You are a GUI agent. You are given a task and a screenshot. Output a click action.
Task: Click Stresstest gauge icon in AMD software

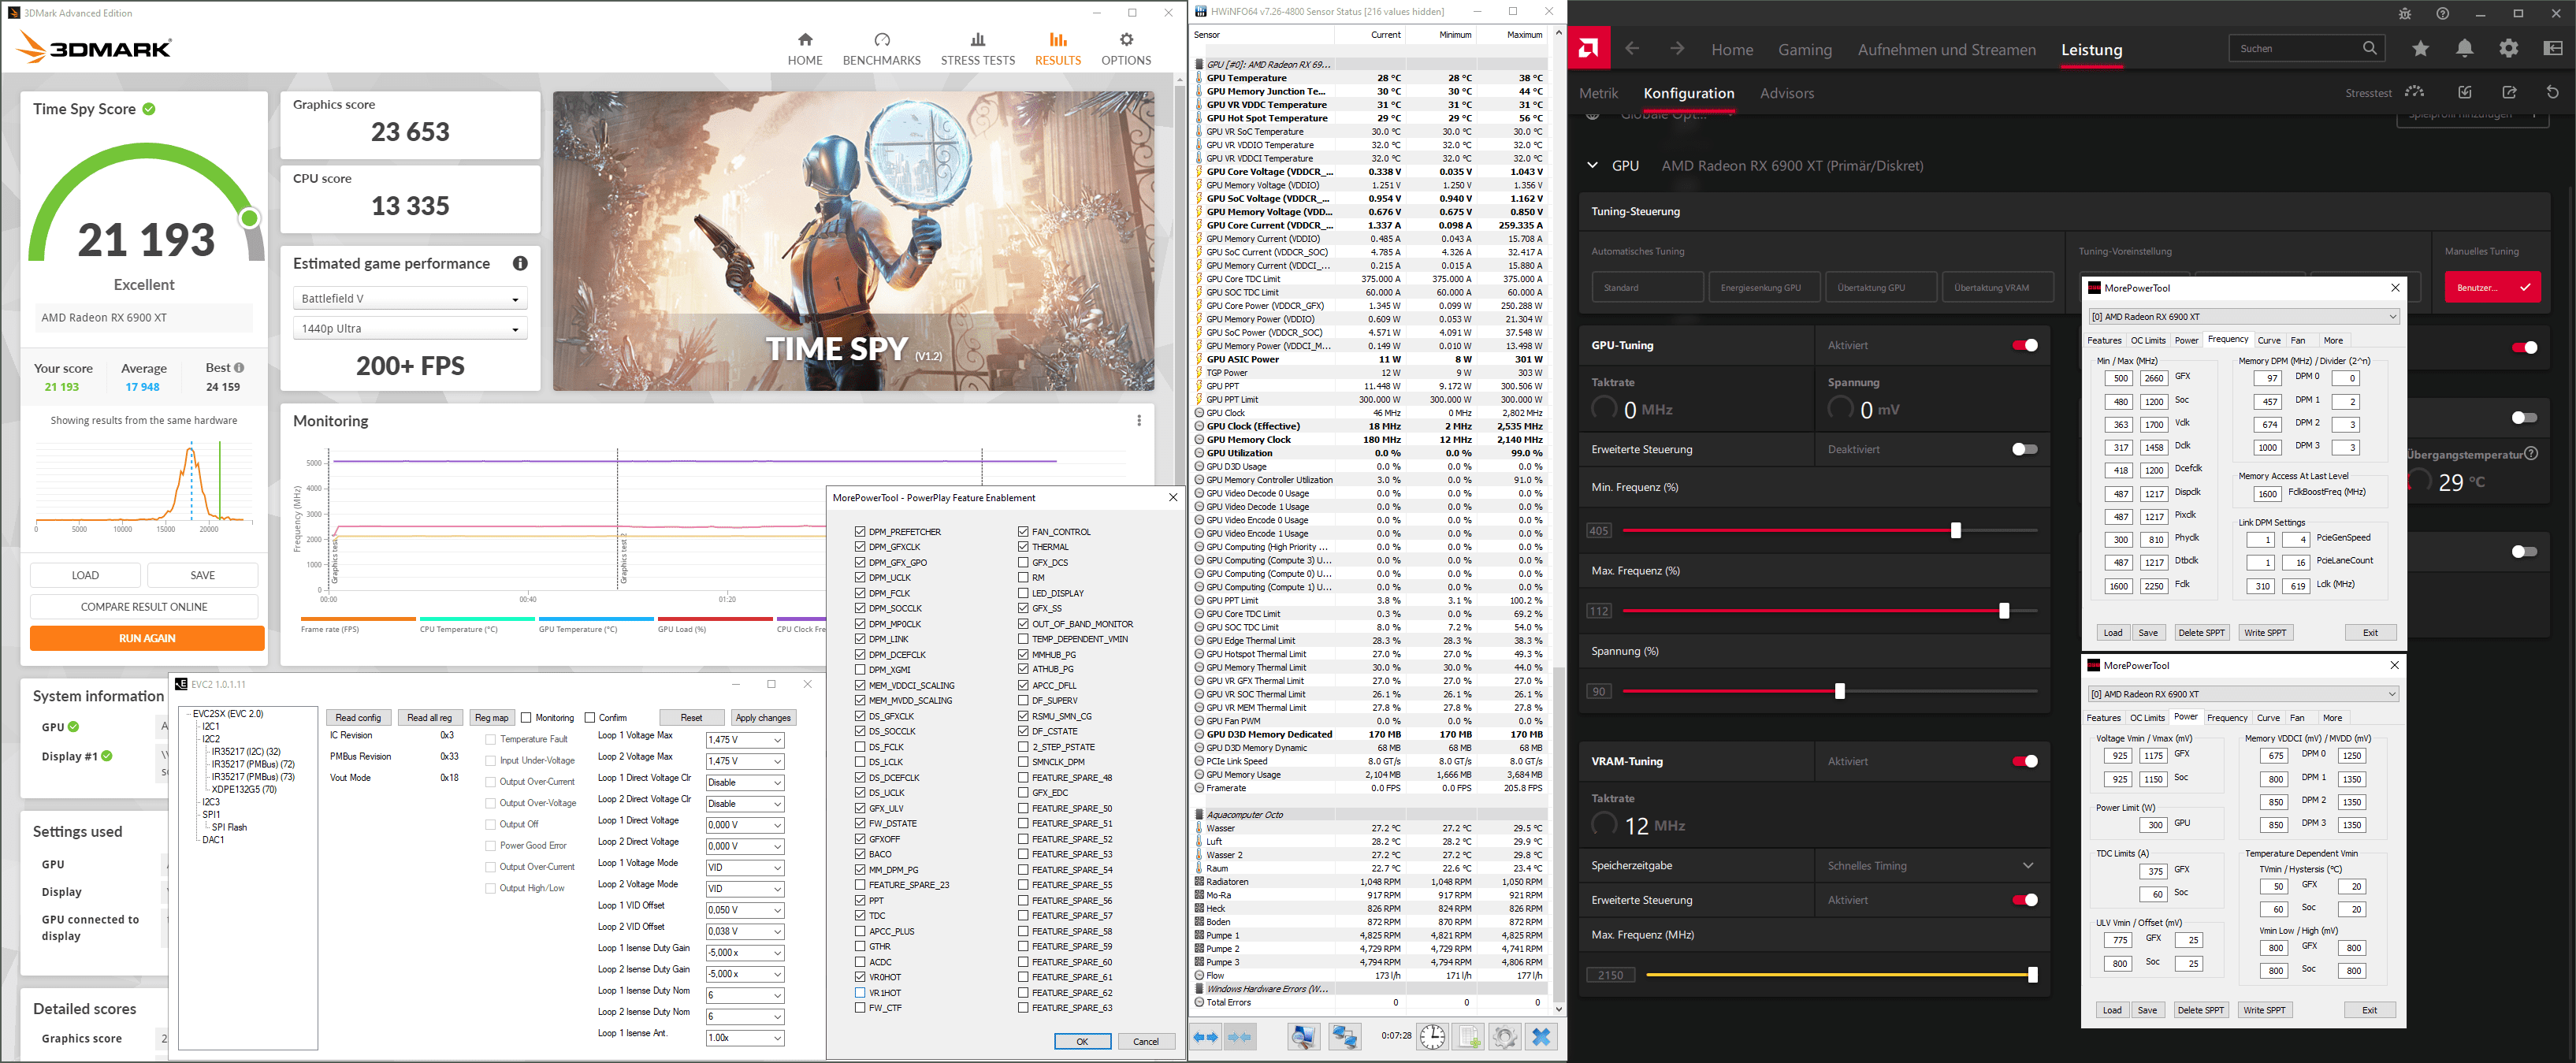pos(2415,92)
